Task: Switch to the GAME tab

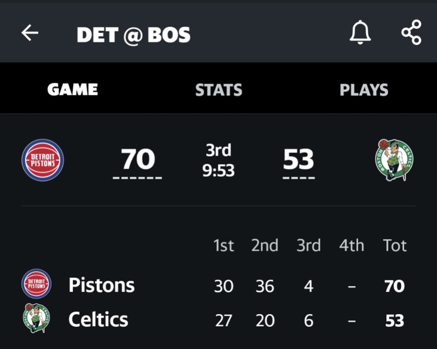Action: coord(72,90)
